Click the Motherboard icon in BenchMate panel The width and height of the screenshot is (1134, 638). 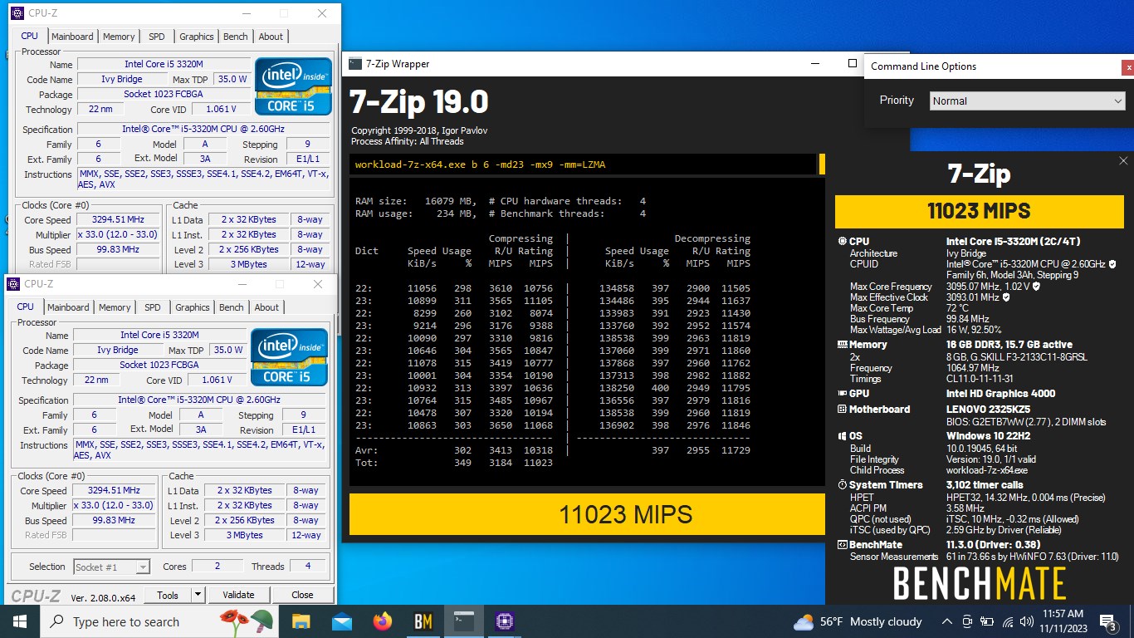842,410
